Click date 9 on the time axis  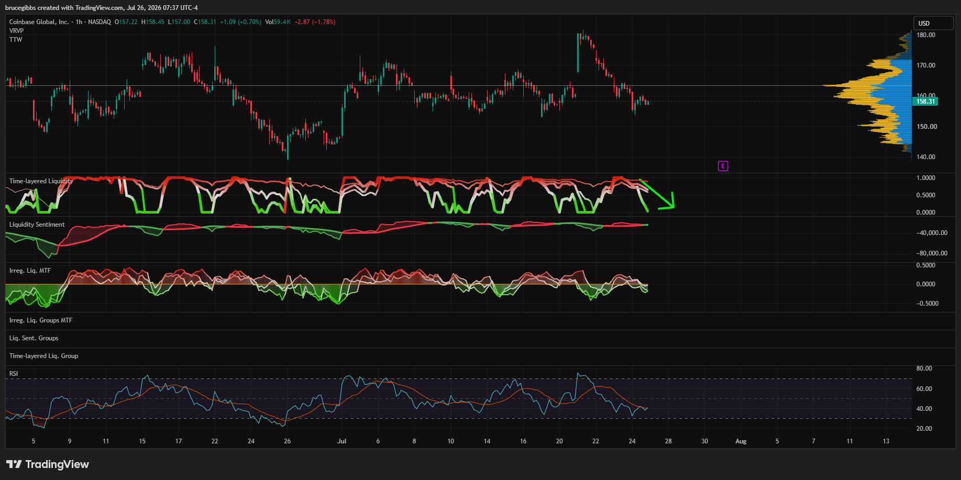pyautogui.click(x=70, y=441)
